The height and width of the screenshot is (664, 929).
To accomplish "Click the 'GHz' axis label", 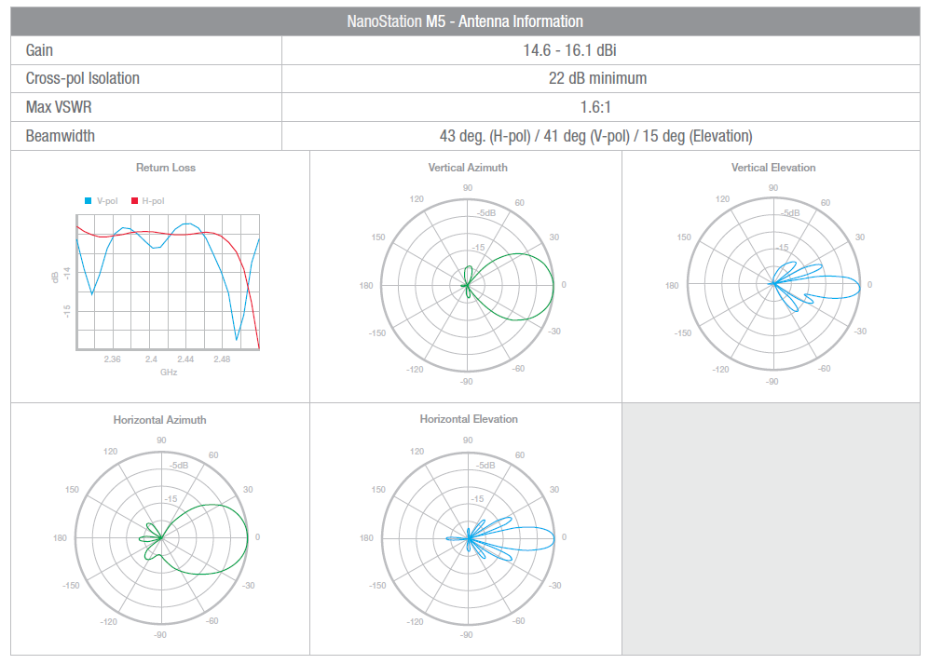I will coord(169,372).
